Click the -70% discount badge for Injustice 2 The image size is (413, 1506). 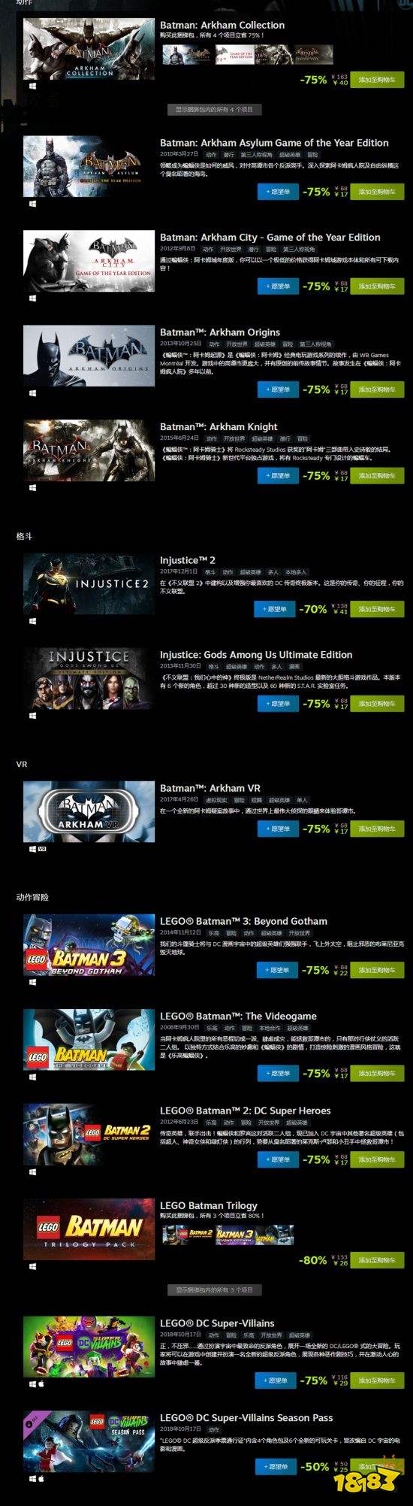pyautogui.click(x=313, y=609)
